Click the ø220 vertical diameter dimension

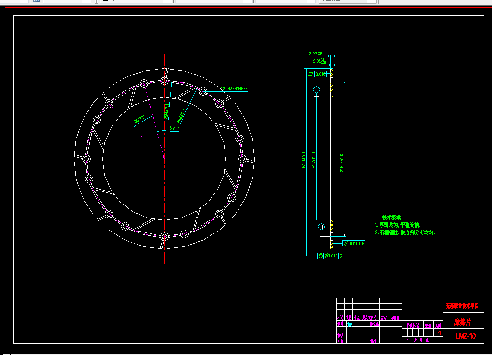pyautogui.click(x=303, y=161)
